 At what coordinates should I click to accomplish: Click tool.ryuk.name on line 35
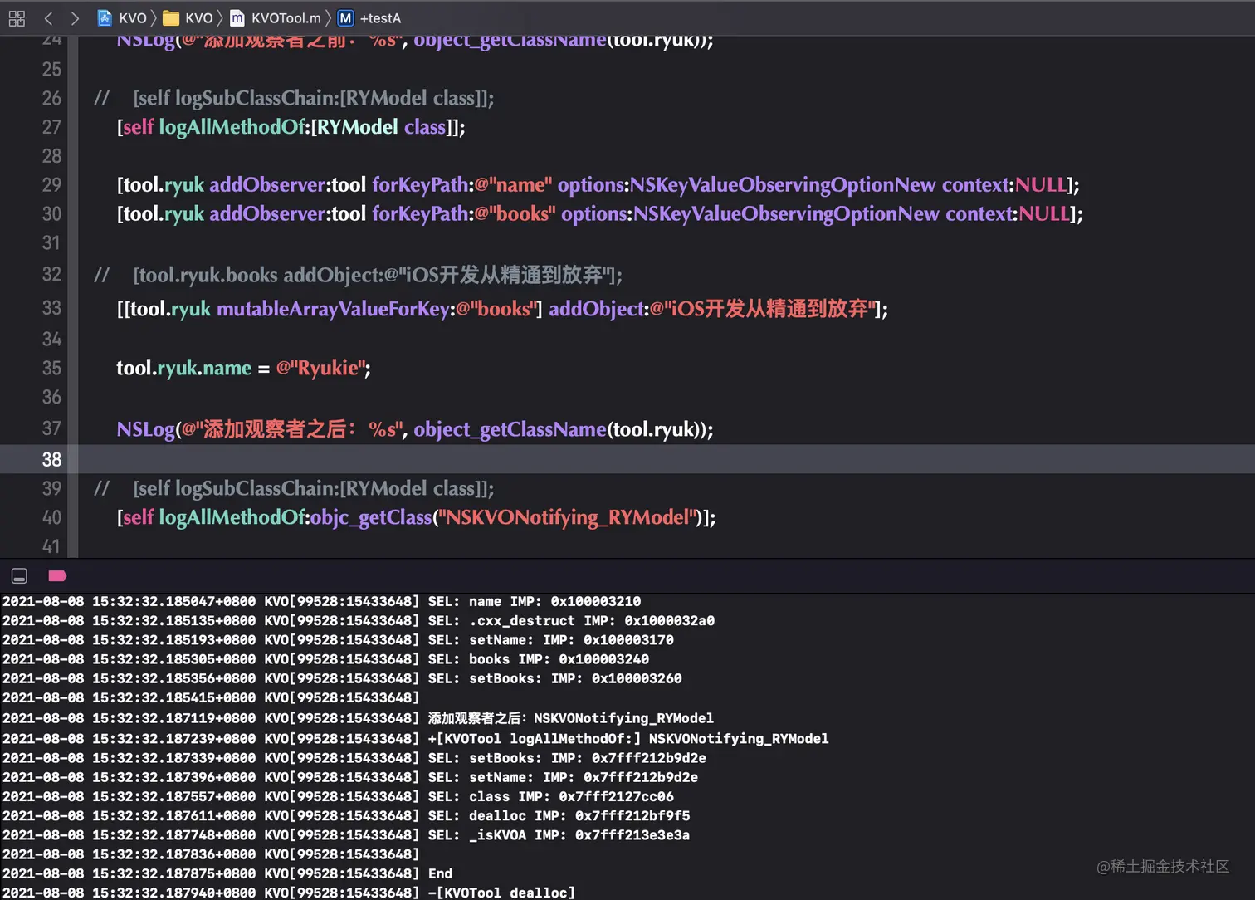pos(183,368)
